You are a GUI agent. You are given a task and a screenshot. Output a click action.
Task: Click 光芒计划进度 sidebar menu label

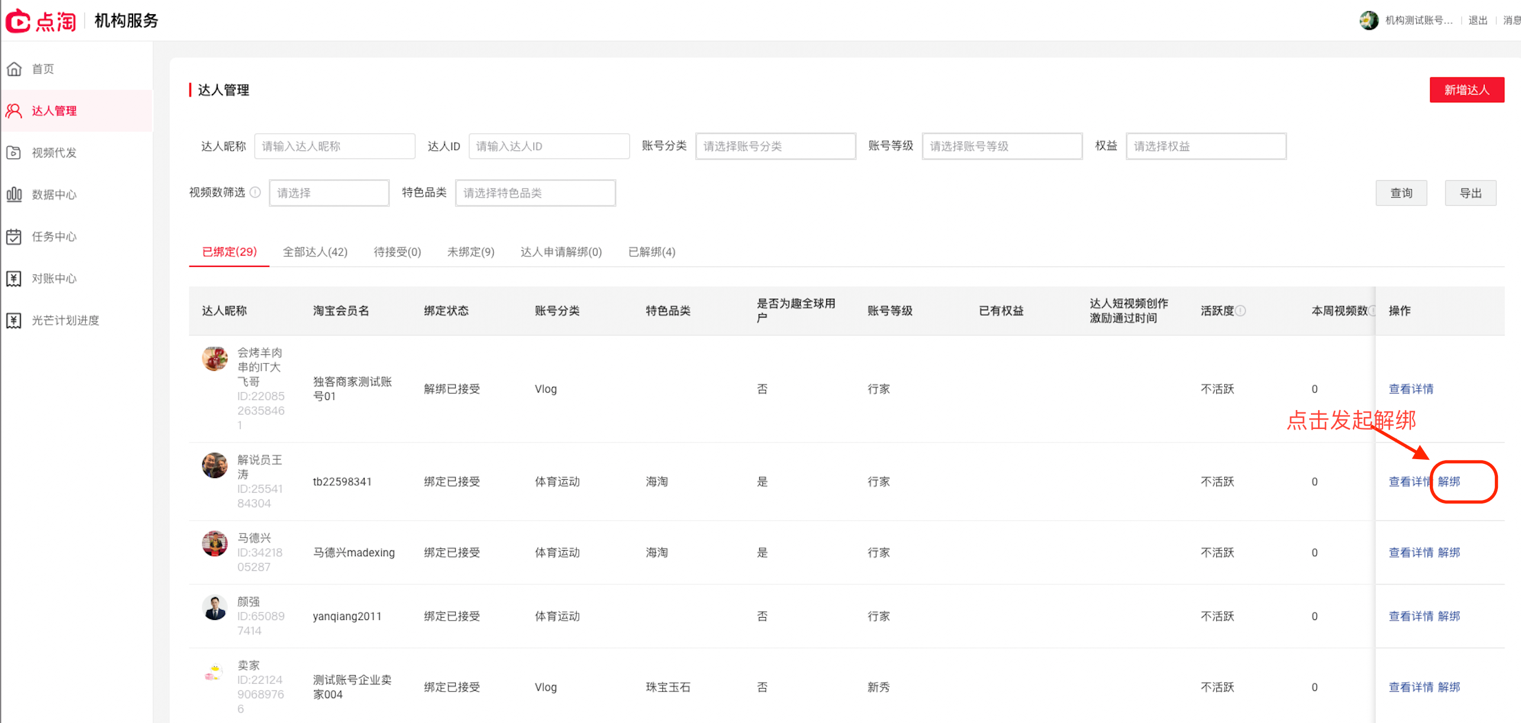pyautogui.click(x=65, y=321)
